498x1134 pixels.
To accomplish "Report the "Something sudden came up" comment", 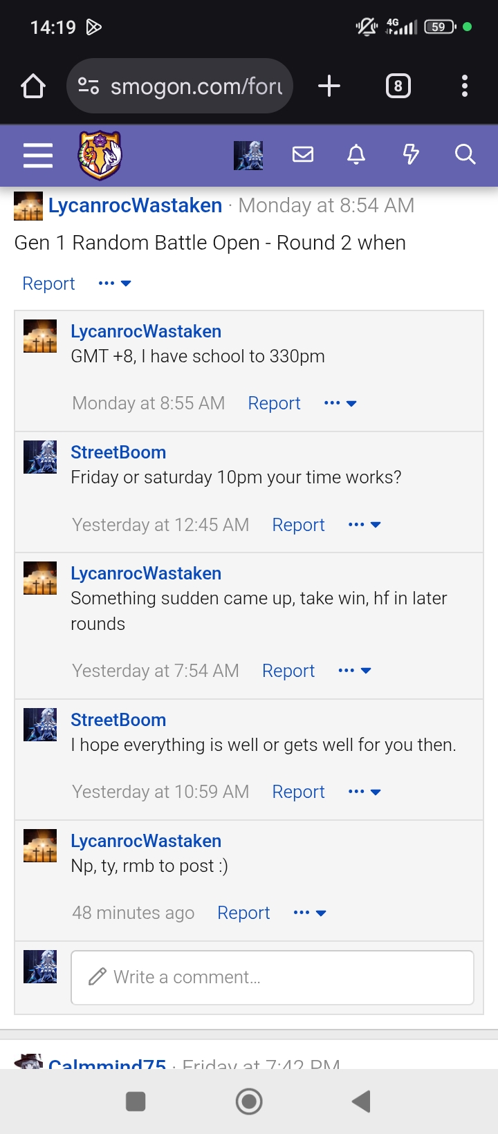I will (x=288, y=671).
